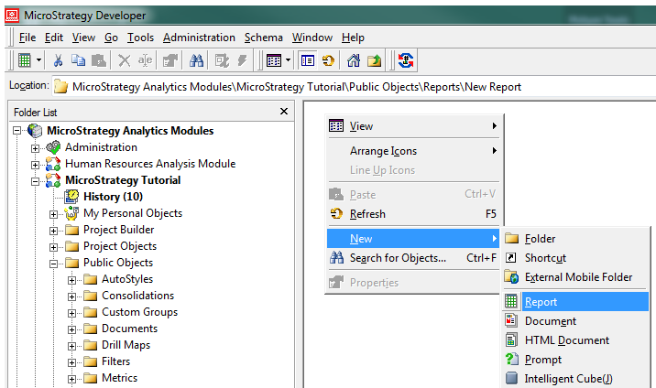The width and height of the screenshot is (656, 388).
Task: Click the Cut scissors icon in toolbar
Action: pos(58,60)
